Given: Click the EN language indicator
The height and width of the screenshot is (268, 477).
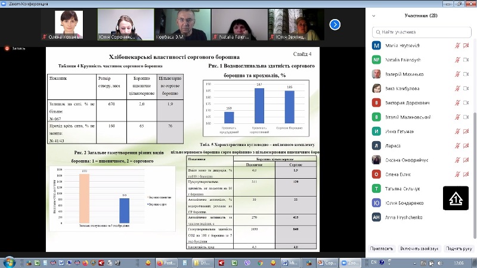Looking at the screenshot, I should pos(374,262).
